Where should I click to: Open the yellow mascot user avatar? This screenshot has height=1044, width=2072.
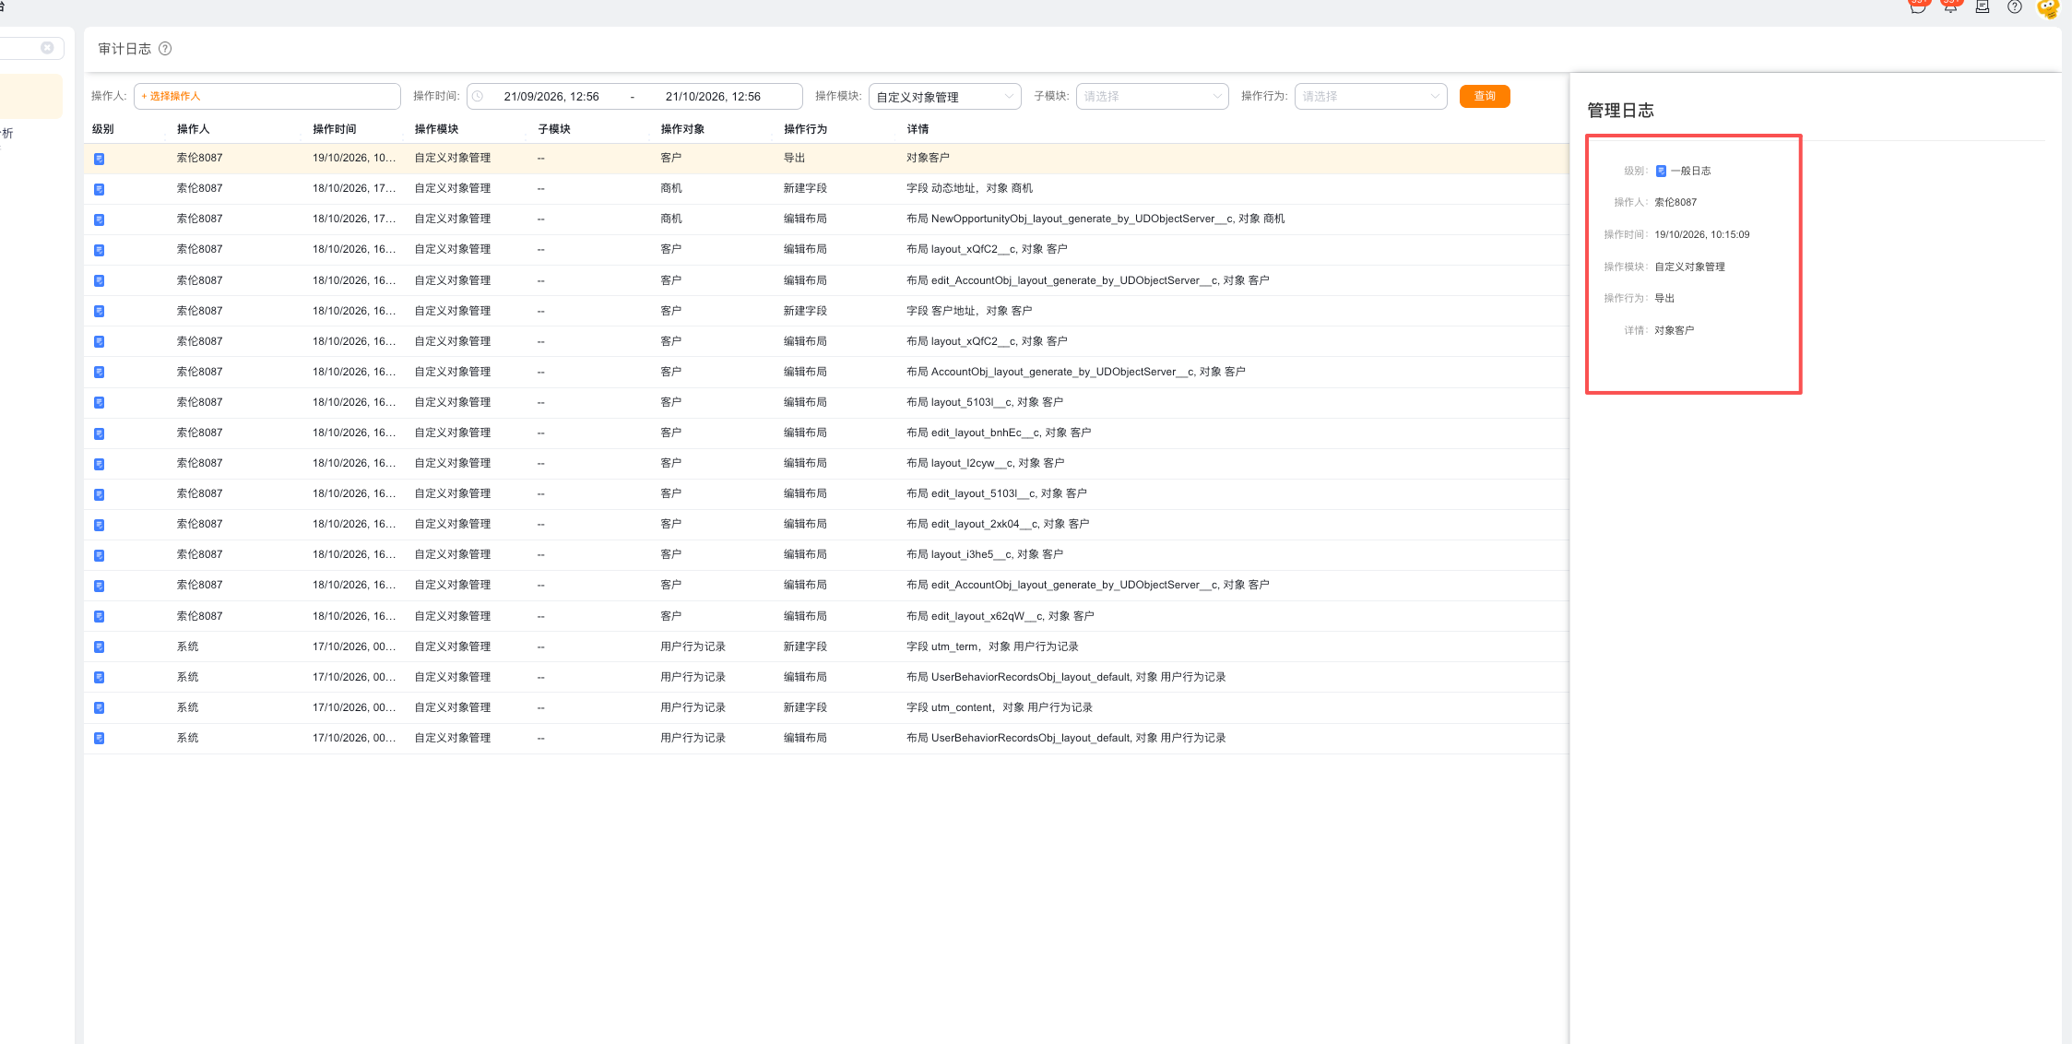pos(2048,7)
